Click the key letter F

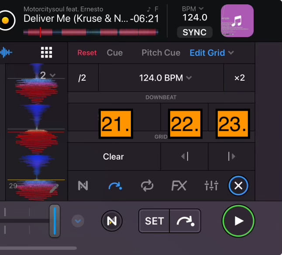pos(156,9)
